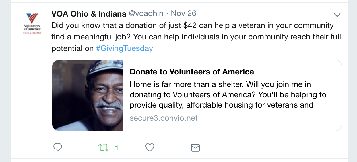This screenshot has width=357, height=162.
Task: Click the card description about affordable housing
Action: [x=221, y=105]
